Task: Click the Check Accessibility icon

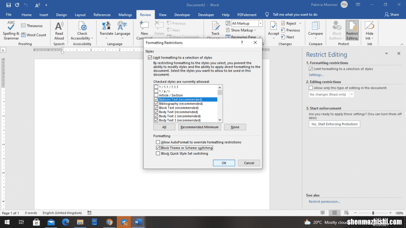Action: pos(82,27)
